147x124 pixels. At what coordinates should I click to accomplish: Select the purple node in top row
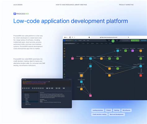click(x=132, y=51)
